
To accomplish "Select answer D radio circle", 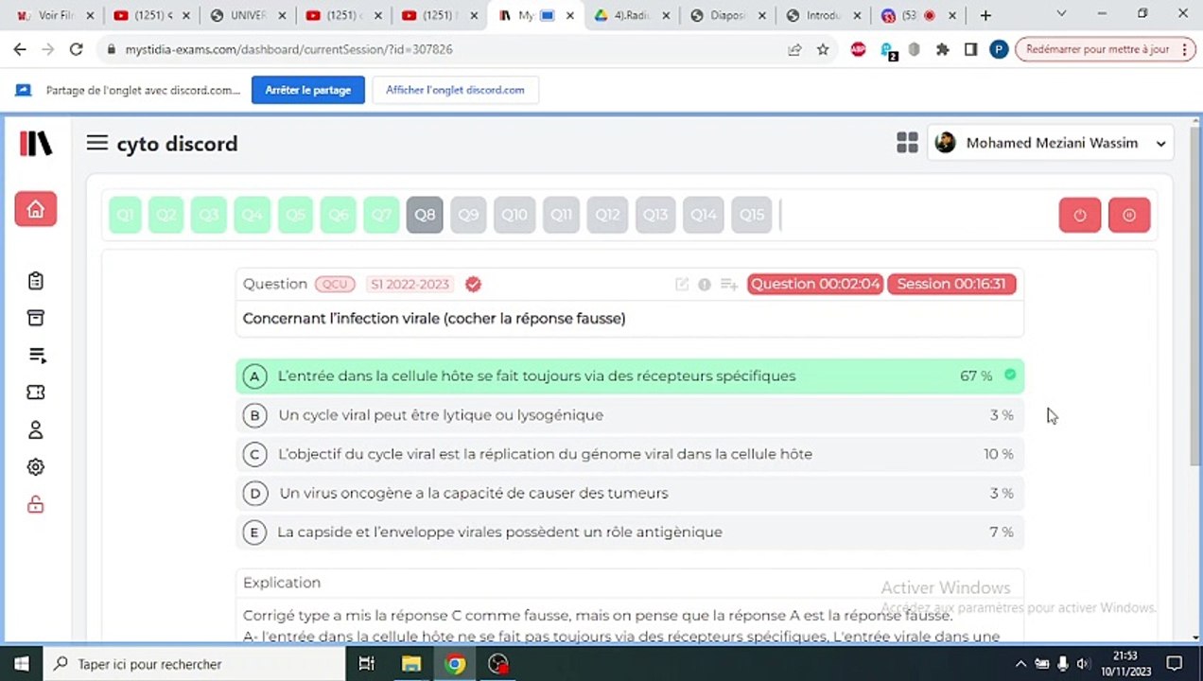I will click(x=253, y=493).
